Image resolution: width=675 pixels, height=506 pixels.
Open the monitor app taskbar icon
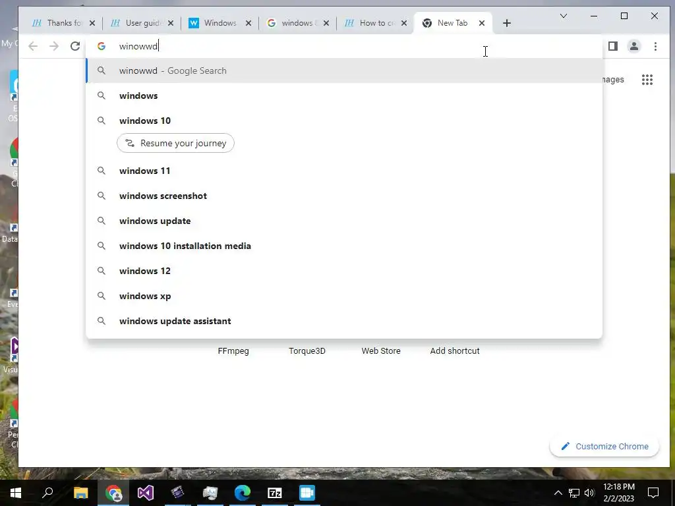tap(210, 493)
